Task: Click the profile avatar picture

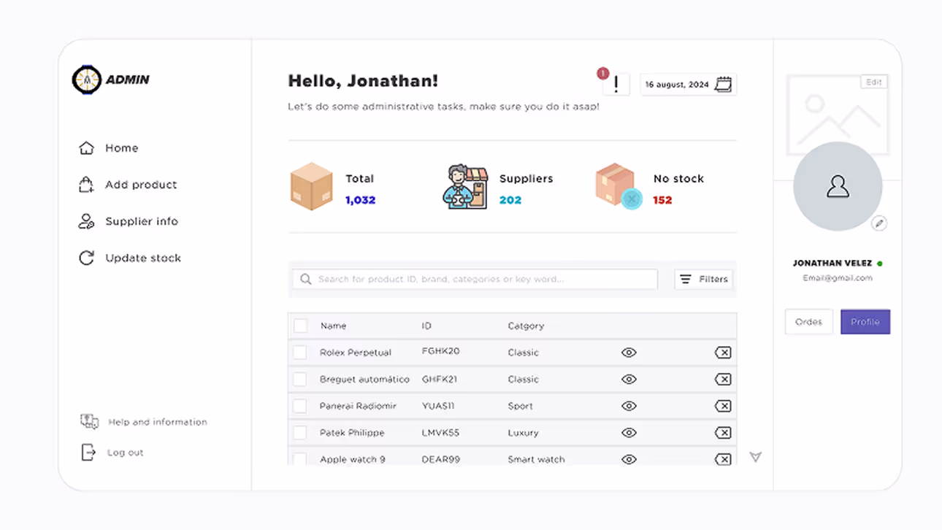Action: (x=838, y=187)
